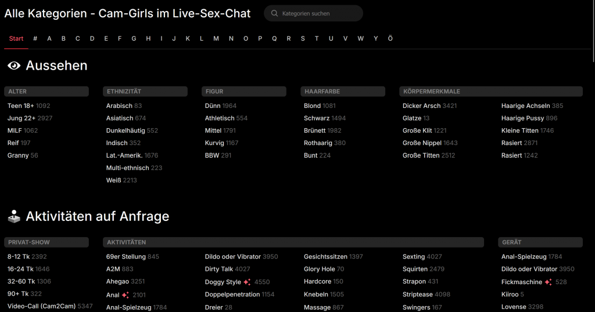This screenshot has height=312, width=595.
Task: Click the magnifier icon in search bar
Action: (x=274, y=13)
